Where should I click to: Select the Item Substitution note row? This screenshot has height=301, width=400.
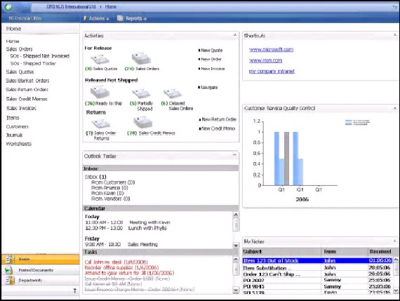tap(317, 268)
